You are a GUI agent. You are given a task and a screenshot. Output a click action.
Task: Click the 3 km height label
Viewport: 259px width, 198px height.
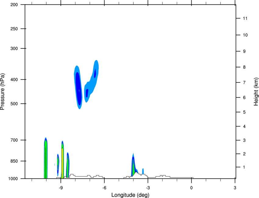244,140
